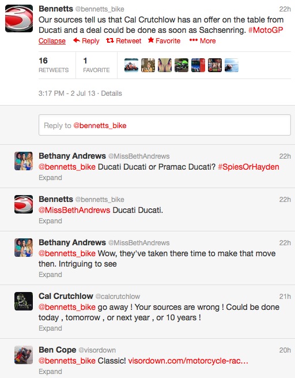Expand Ben Cope's reply tweet
Image resolution: width=295 pixels, height=378 pixels.
coord(50,372)
